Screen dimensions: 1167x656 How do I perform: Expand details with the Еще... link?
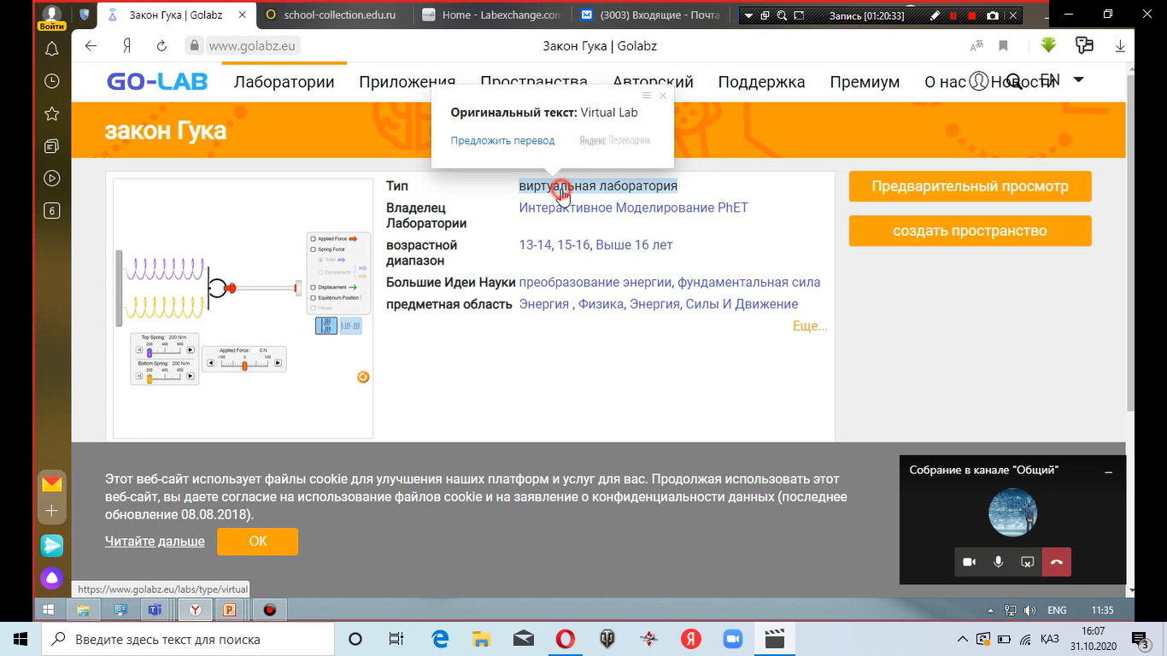[810, 326]
